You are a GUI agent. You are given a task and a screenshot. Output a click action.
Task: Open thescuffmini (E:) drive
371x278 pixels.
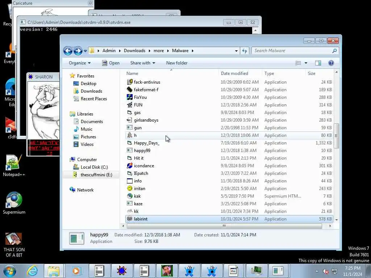pos(96,175)
